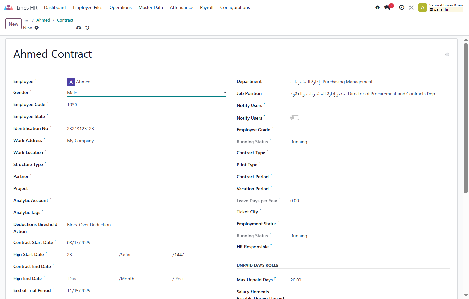The image size is (469, 299).
Task: Open the Payroll menu
Action: tap(206, 7)
